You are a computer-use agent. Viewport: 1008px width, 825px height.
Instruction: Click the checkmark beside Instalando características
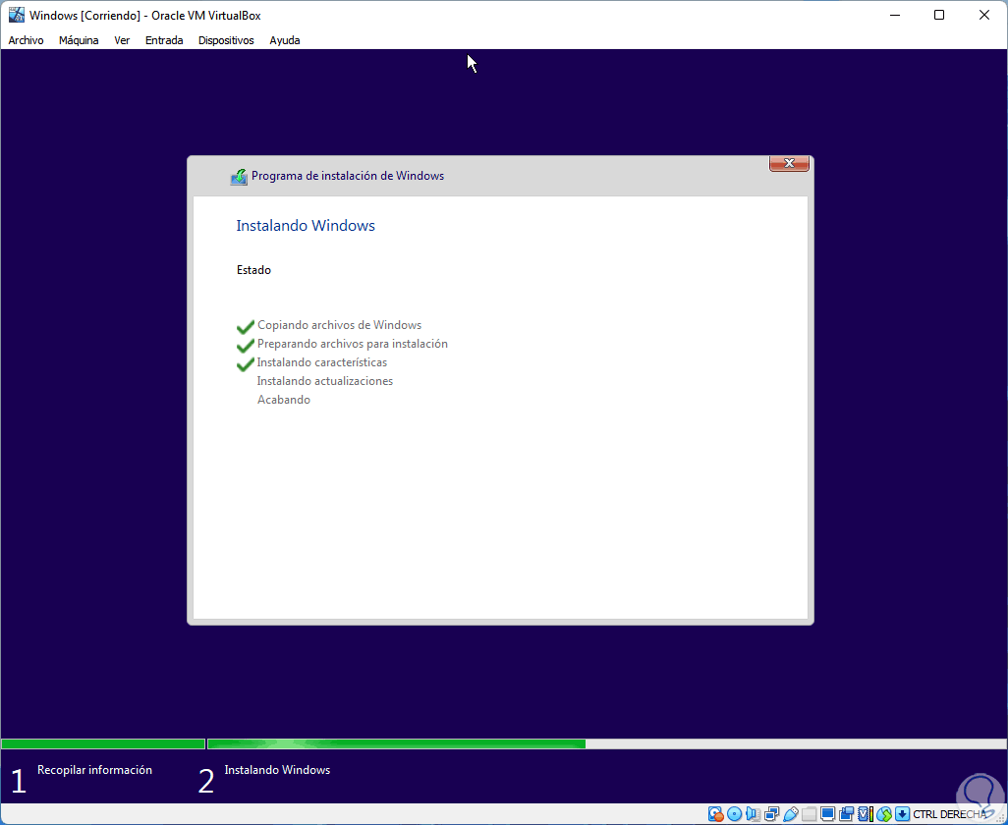pyautogui.click(x=245, y=363)
